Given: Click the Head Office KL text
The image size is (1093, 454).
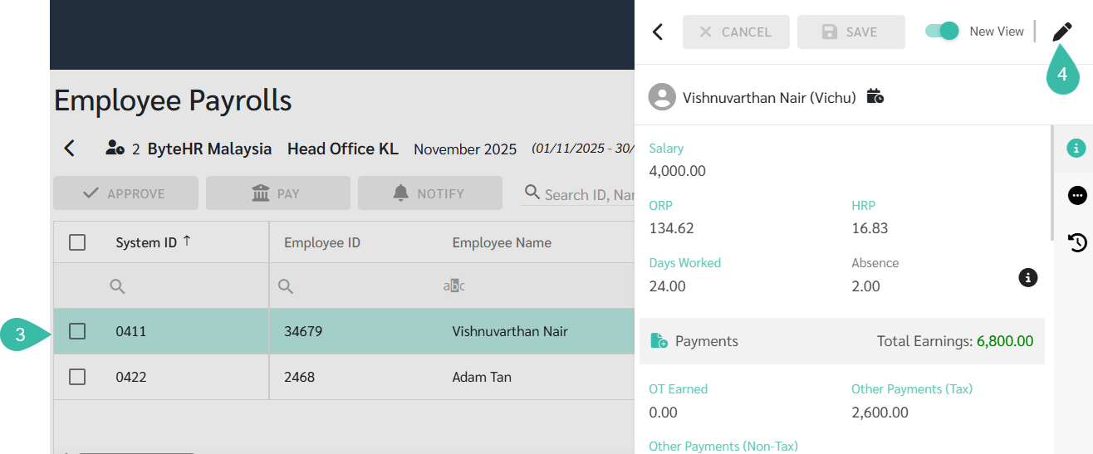Looking at the screenshot, I should point(343,149).
